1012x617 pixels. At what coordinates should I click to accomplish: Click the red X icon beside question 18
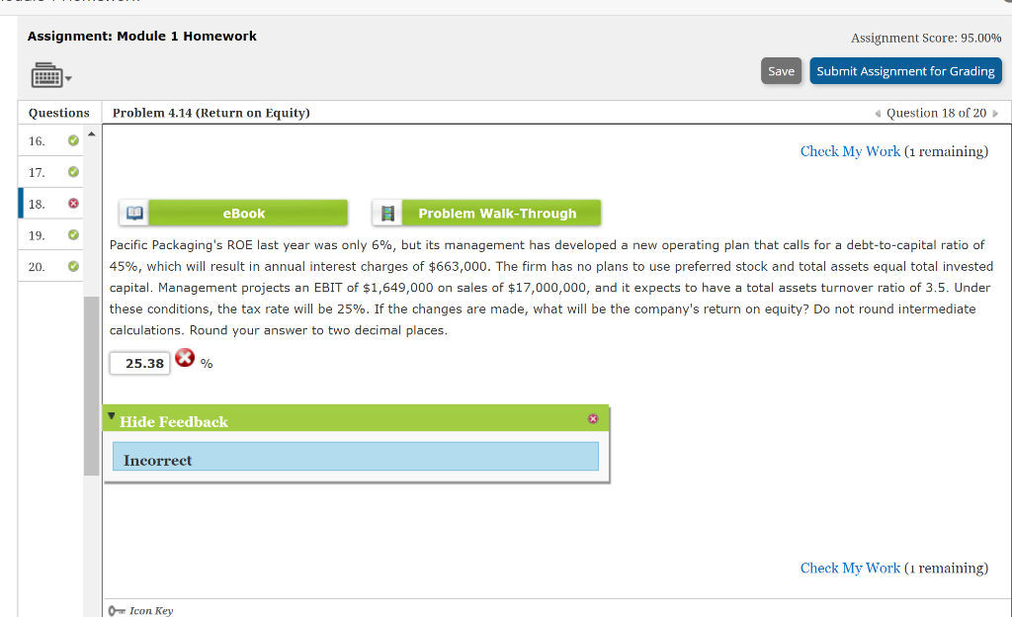pos(72,203)
